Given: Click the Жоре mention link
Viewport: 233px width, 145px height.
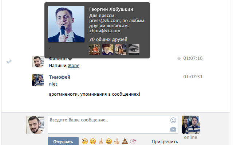Looking at the screenshot, I should pyautogui.click(x=74, y=65).
